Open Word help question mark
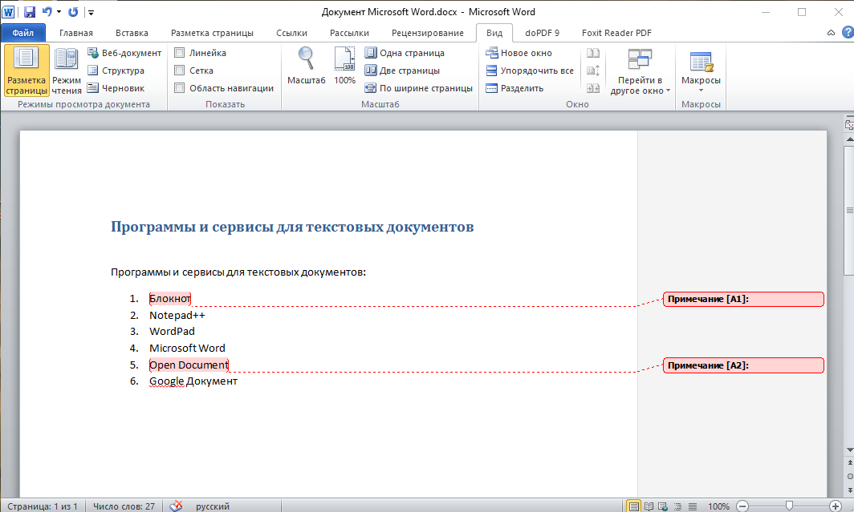 (x=848, y=33)
